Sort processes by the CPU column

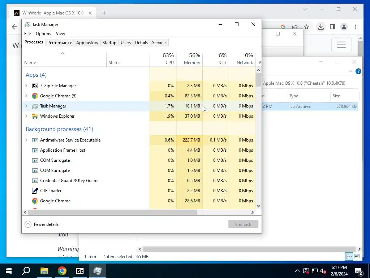(x=163, y=59)
